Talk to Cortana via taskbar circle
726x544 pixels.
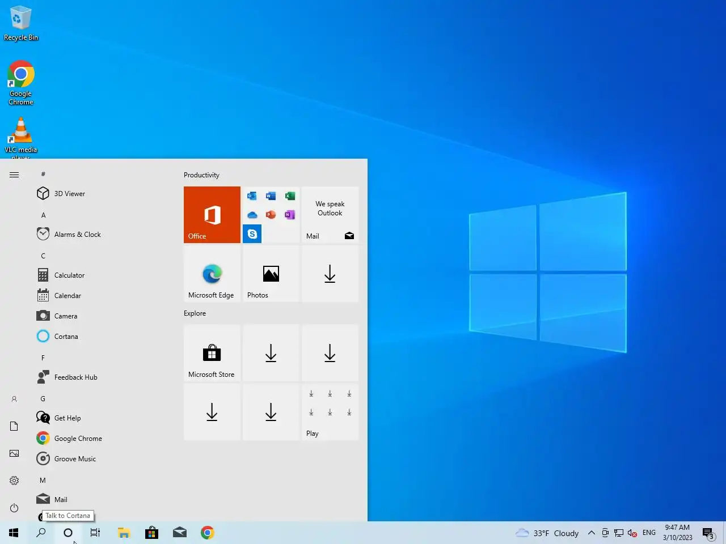point(68,533)
